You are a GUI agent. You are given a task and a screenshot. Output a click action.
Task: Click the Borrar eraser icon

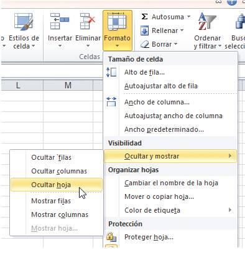click(x=145, y=44)
